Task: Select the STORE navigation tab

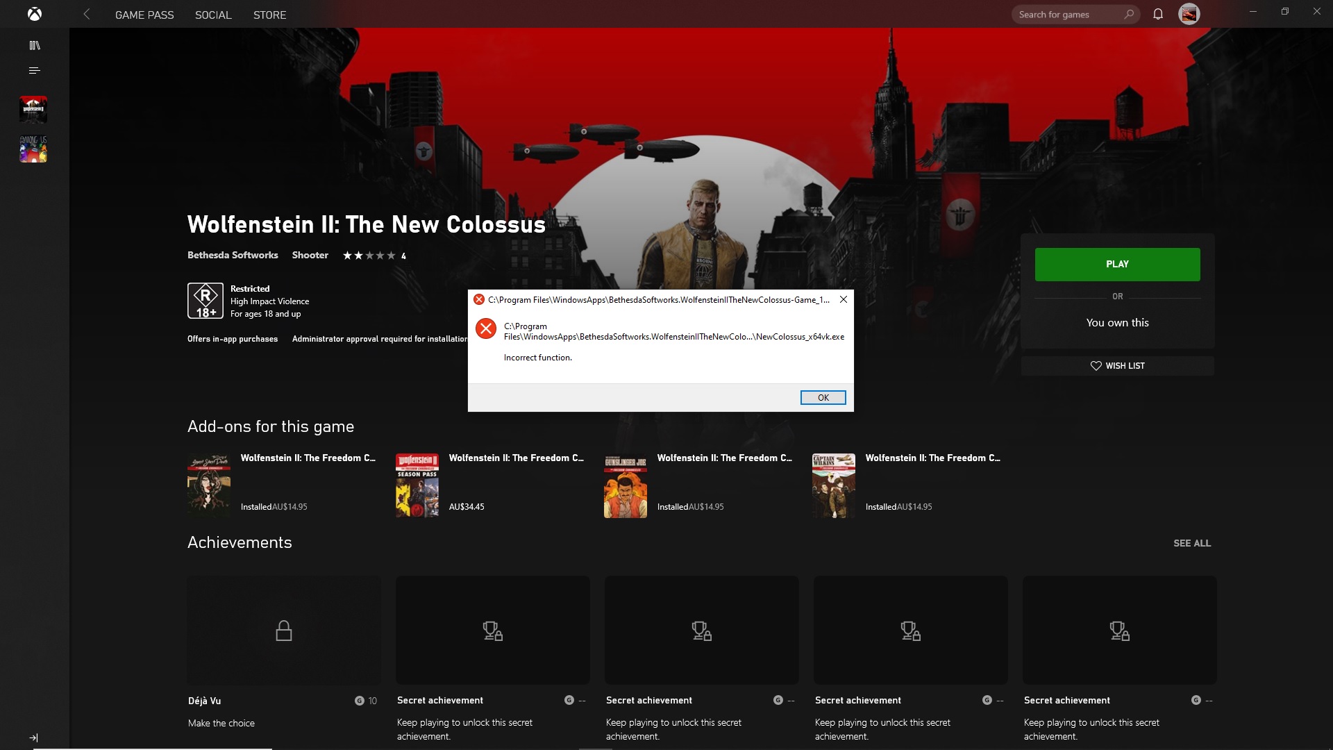Action: click(x=269, y=15)
